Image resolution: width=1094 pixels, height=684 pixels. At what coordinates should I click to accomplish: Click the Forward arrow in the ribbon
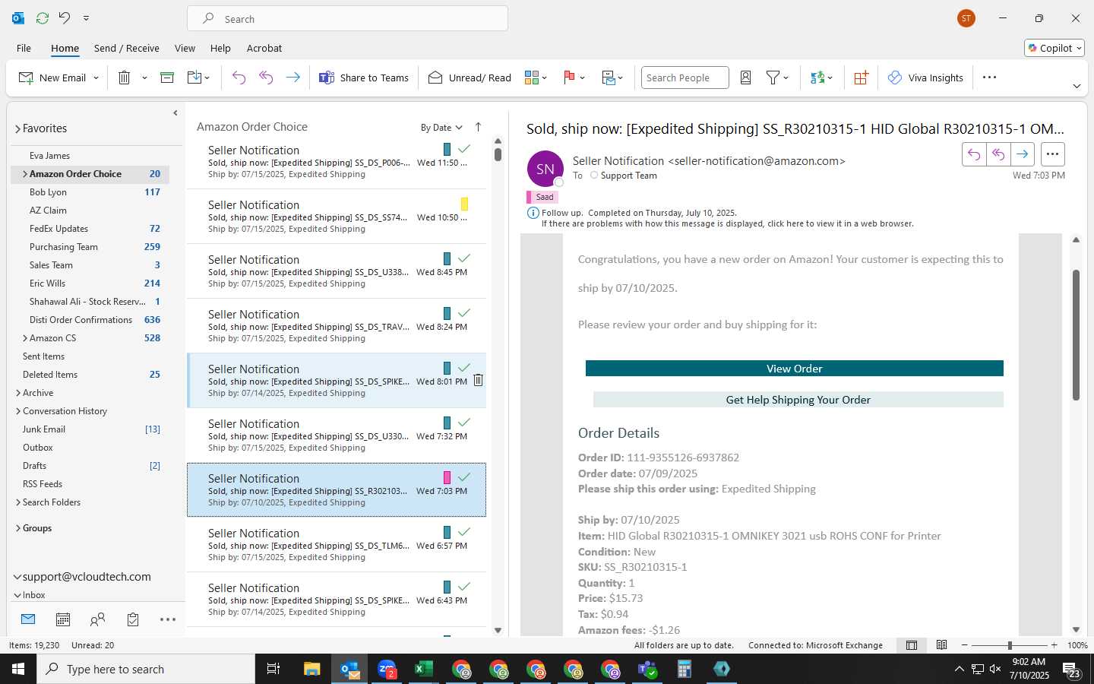pyautogui.click(x=292, y=78)
